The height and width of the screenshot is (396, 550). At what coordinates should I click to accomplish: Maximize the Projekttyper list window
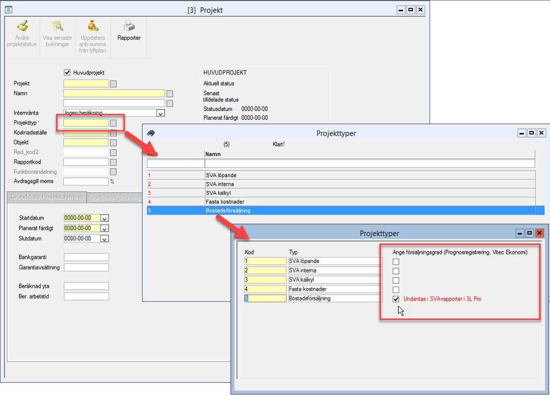click(x=531, y=133)
